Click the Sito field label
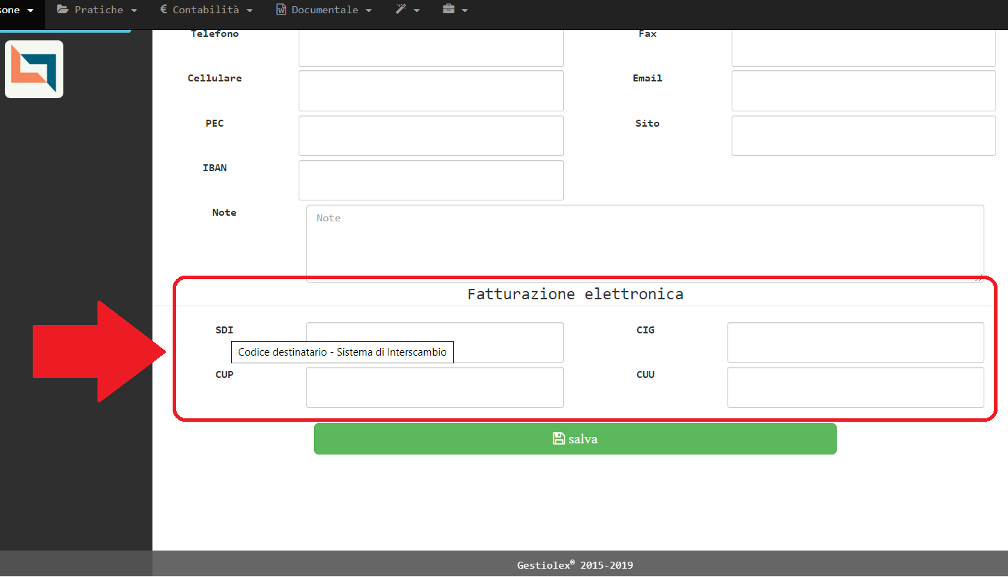Screen dimensions: 1008x577 (x=647, y=123)
